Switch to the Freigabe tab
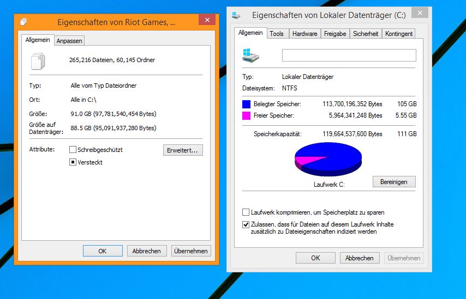 [x=335, y=34]
